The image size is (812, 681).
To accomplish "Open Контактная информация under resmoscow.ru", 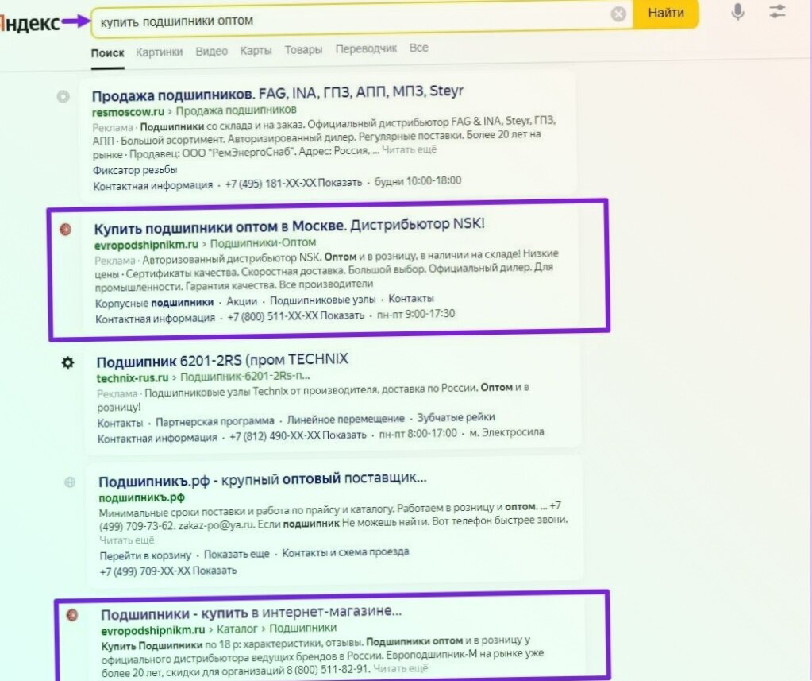I will (152, 185).
